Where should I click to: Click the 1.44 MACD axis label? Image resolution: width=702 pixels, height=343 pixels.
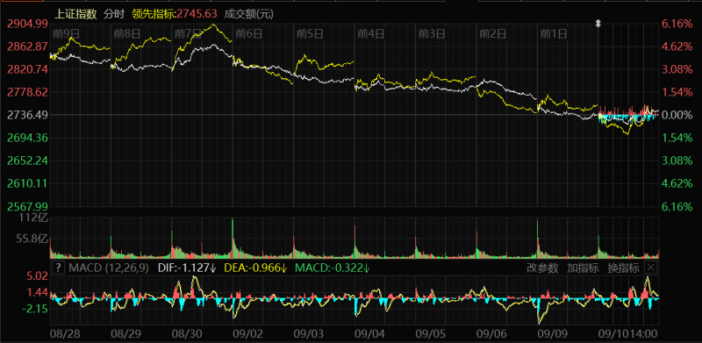38,292
